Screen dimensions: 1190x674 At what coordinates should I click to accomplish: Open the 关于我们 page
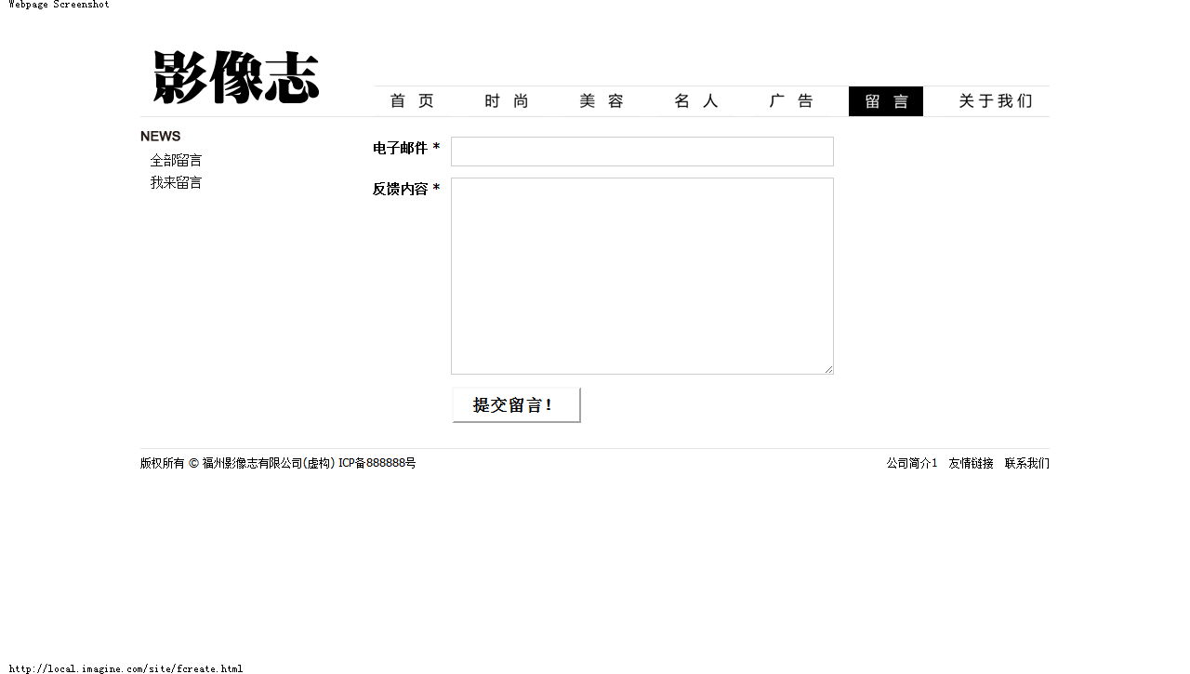coord(996,101)
